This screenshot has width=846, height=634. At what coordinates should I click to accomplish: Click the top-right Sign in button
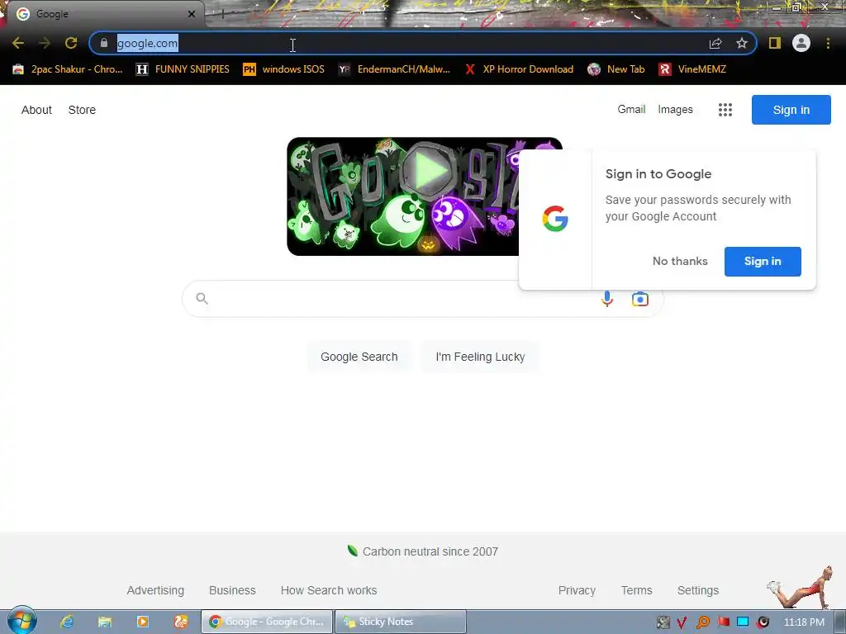[x=791, y=110]
